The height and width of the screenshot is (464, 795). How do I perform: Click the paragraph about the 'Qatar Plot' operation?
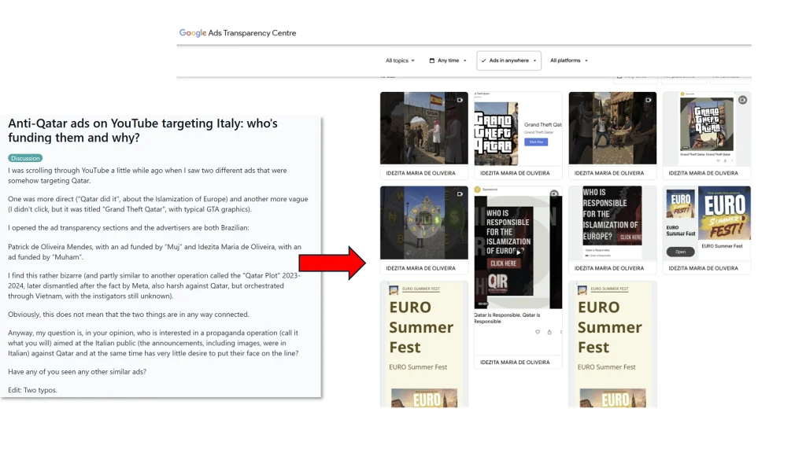click(154, 285)
